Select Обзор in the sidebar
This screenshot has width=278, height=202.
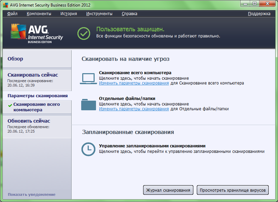pos(37,59)
